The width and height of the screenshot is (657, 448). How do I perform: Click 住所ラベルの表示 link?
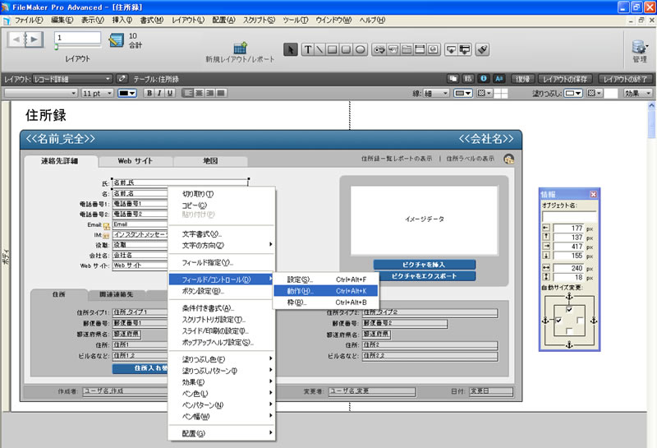click(470, 159)
